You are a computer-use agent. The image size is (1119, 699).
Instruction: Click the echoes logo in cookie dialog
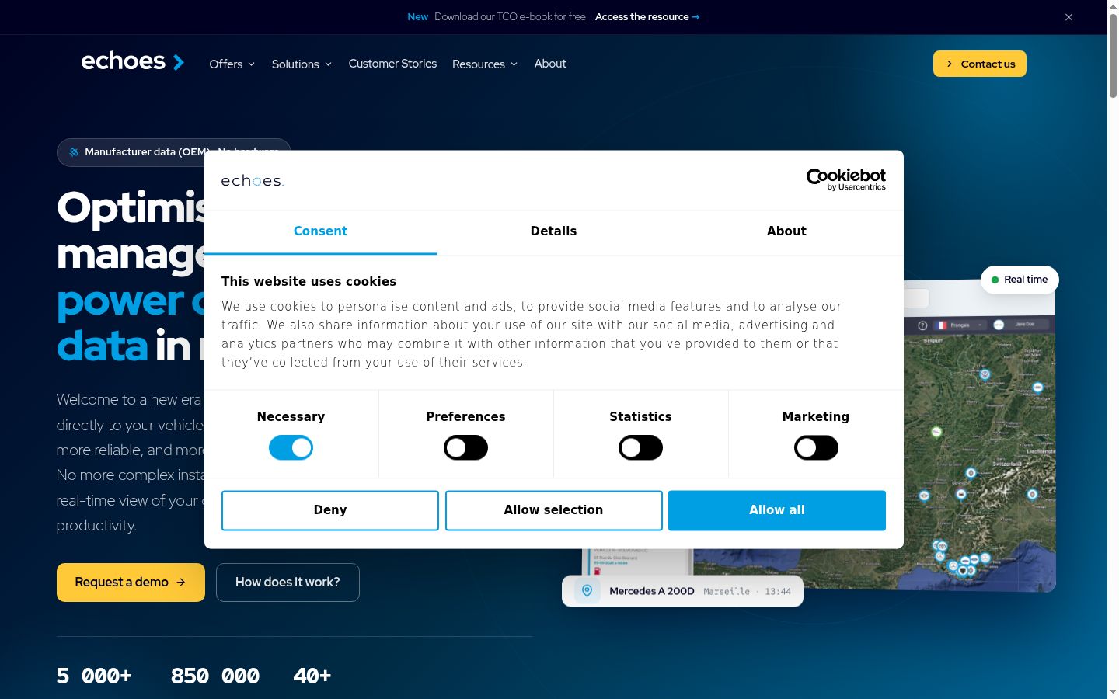(x=253, y=181)
